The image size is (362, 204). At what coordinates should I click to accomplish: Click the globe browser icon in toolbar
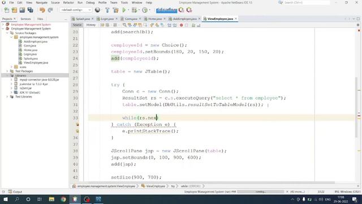pos(97,10)
